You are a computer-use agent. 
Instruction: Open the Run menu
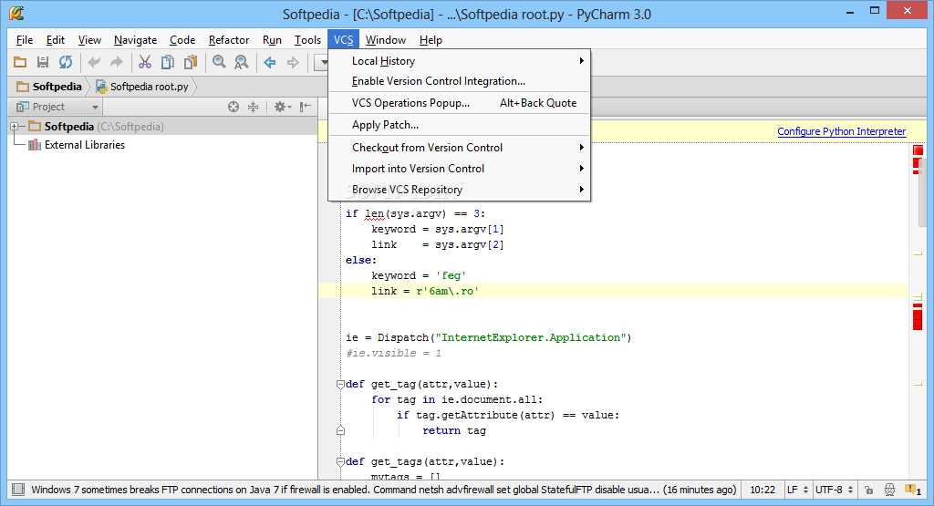click(272, 40)
